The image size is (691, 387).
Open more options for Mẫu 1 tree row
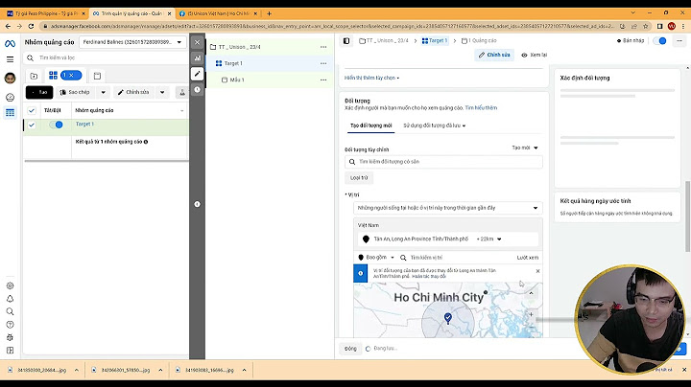(x=323, y=80)
